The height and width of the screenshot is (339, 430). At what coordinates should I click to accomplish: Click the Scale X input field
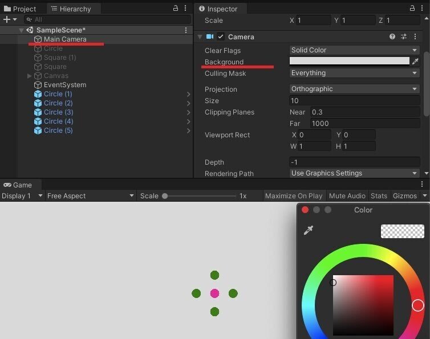click(314, 21)
